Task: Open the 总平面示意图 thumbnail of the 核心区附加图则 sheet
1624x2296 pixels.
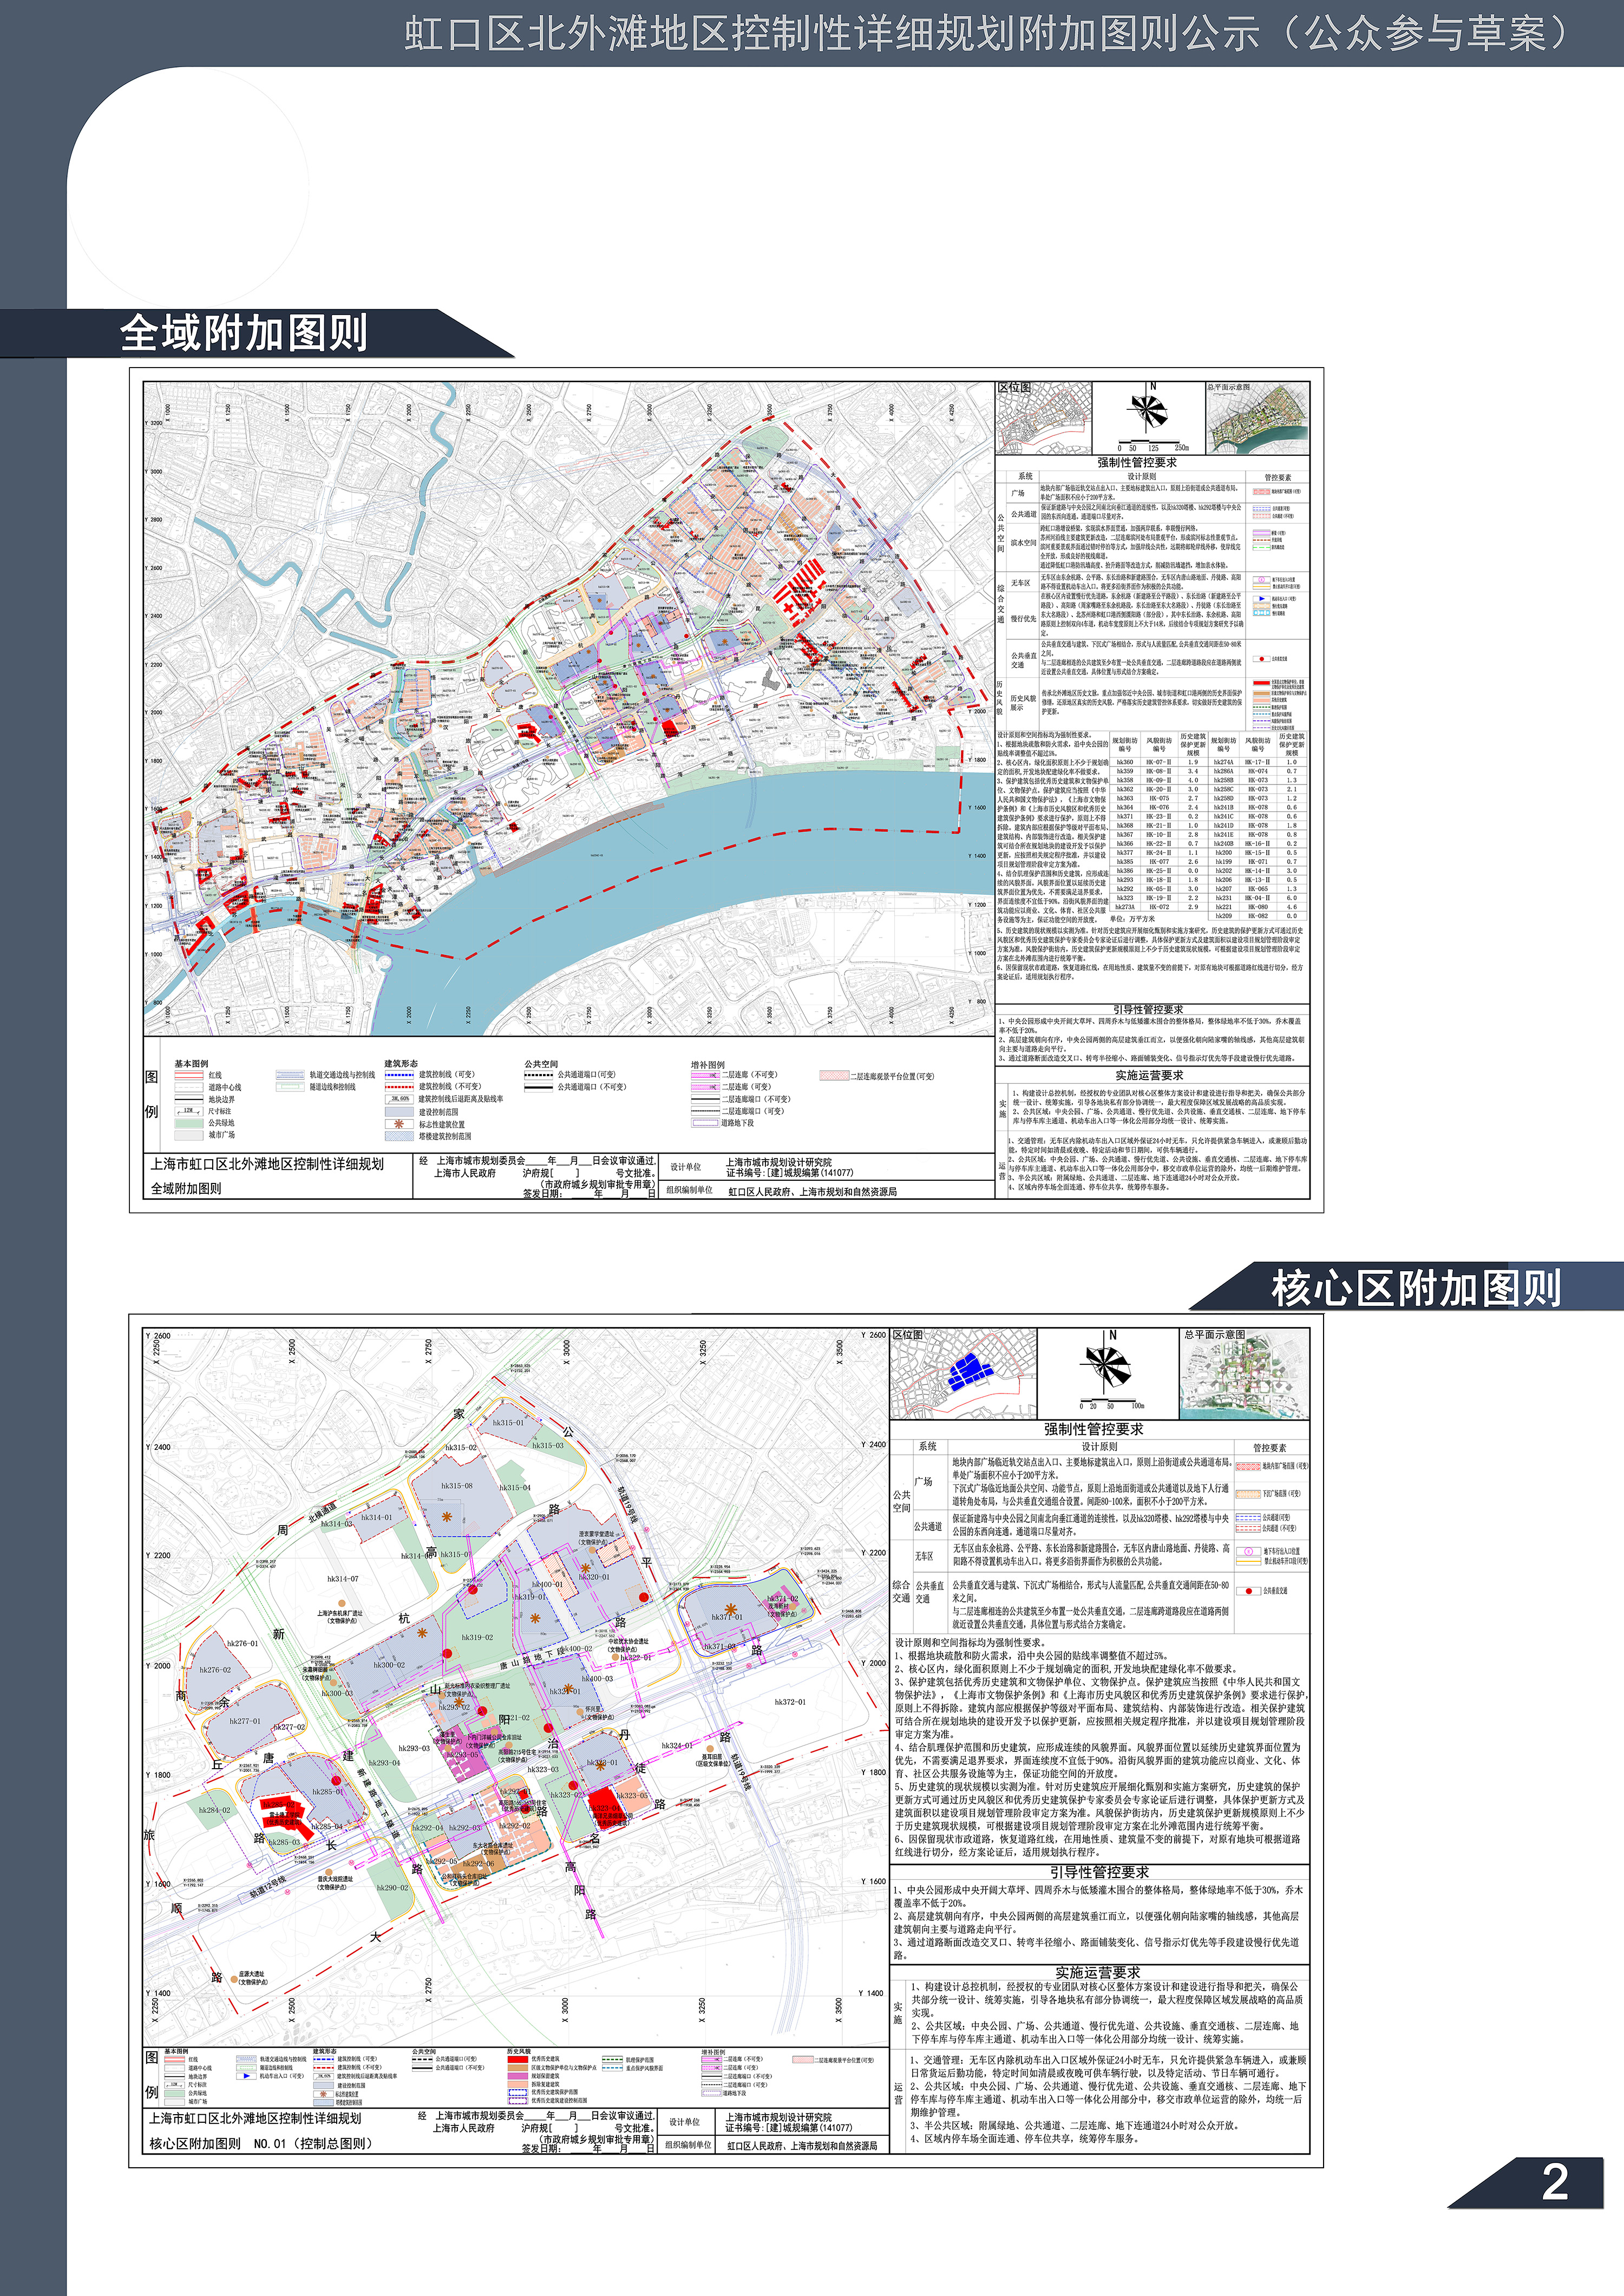Action: pos(1244,1373)
